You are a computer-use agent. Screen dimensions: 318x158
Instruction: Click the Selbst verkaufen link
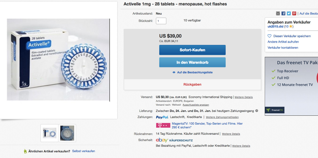(x=83, y=151)
